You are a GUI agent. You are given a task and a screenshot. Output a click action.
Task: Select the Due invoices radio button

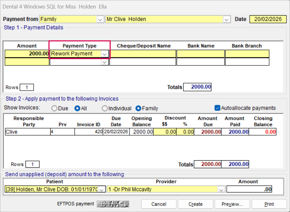click(54, 108)
